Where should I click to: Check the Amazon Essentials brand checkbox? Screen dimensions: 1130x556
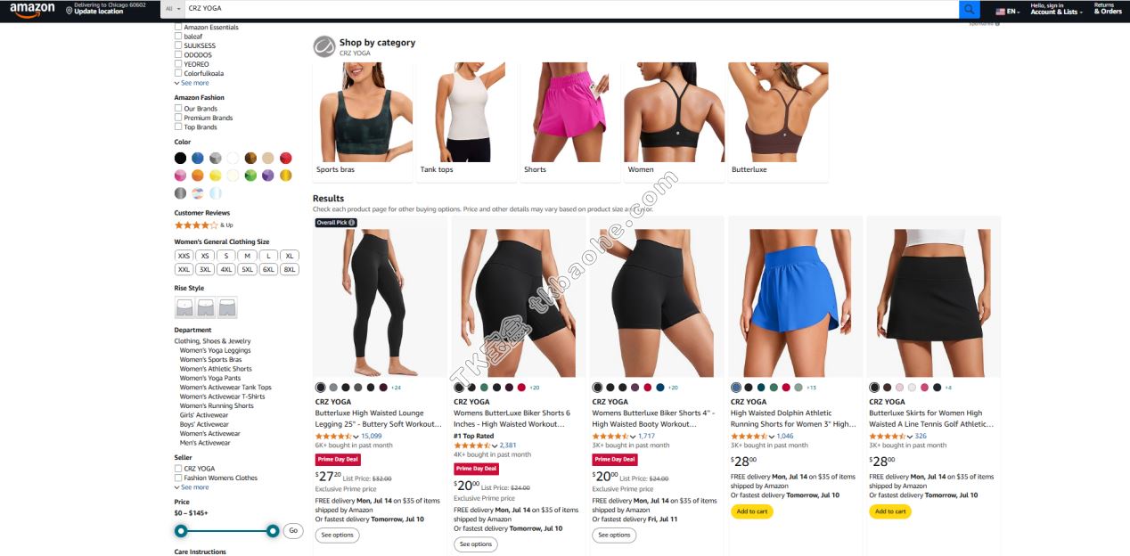(x=178, y=28)
